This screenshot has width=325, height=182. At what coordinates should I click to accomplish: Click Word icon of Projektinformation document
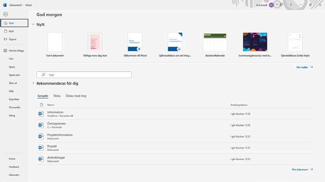click(41, 136)
